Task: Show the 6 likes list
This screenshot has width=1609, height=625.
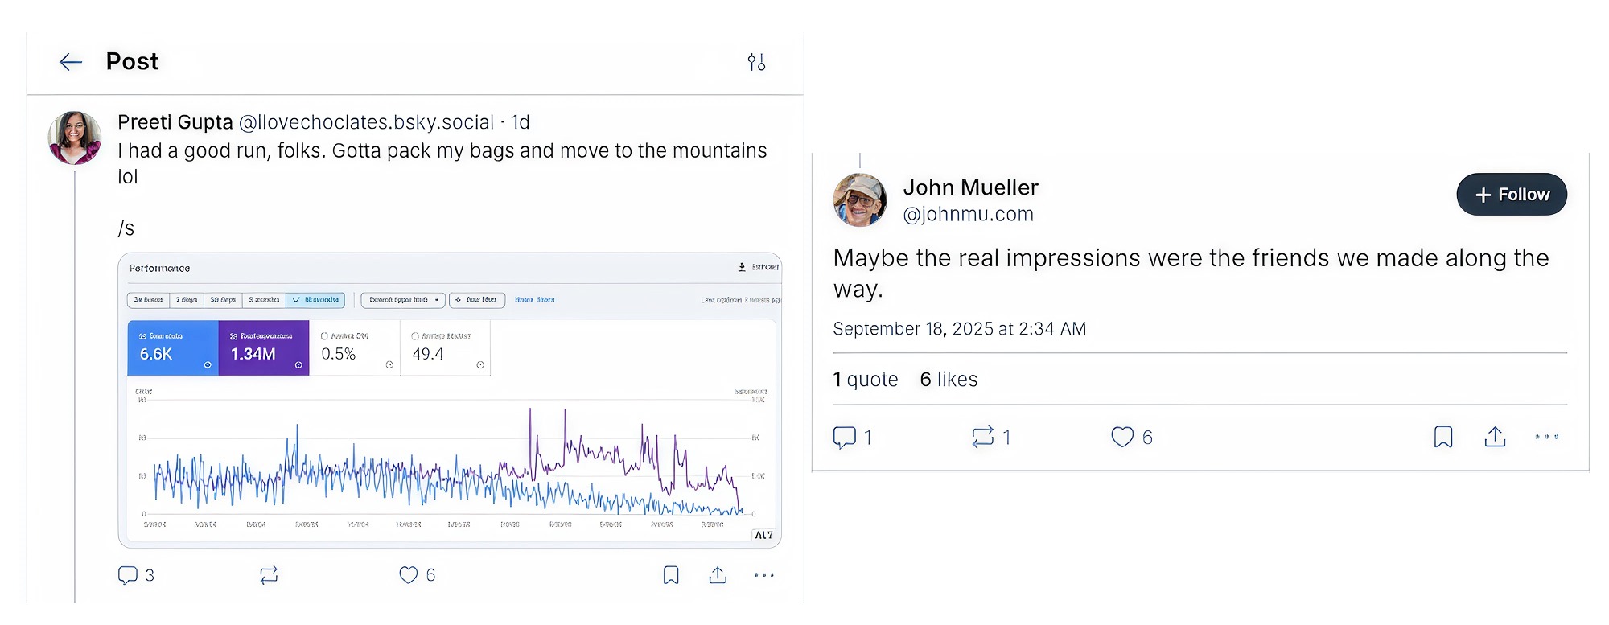Action: (x=949, y=380)
